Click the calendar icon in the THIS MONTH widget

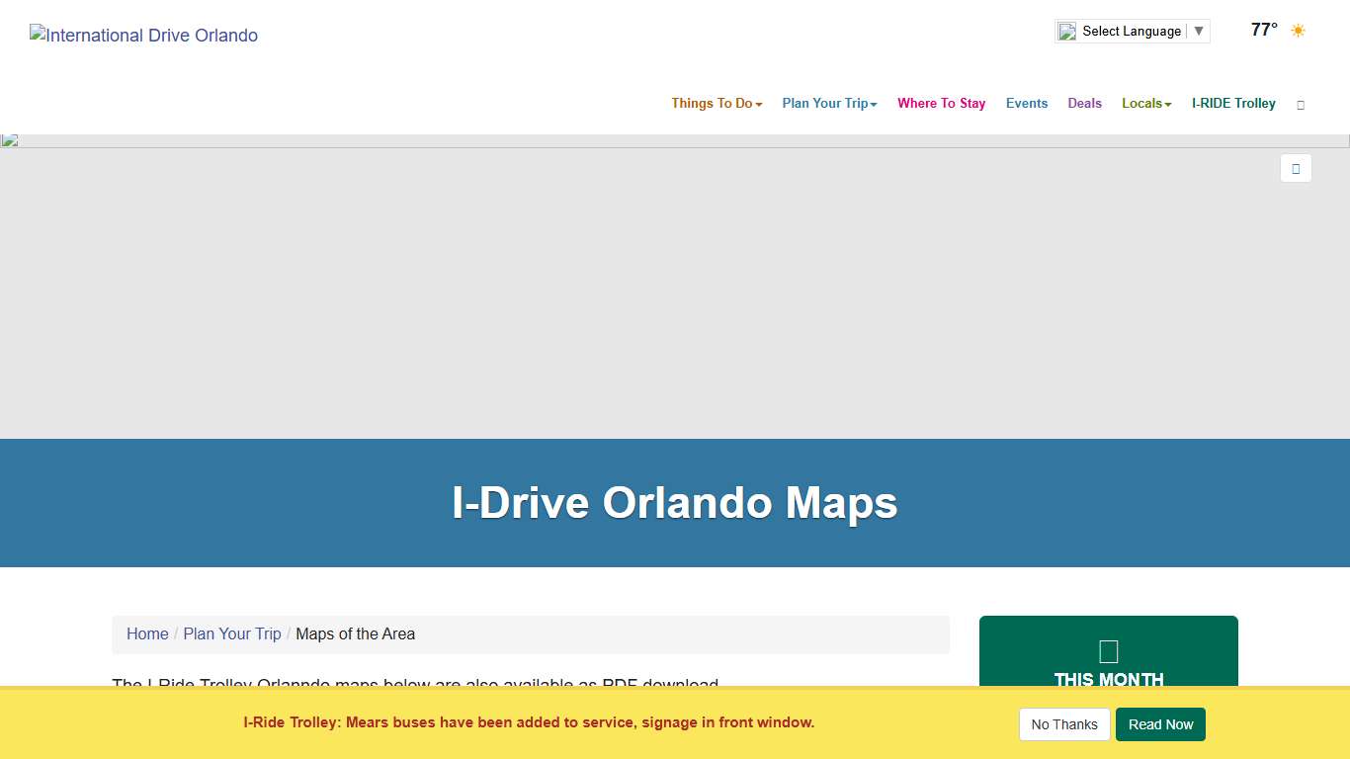(x=1107, y=649)
